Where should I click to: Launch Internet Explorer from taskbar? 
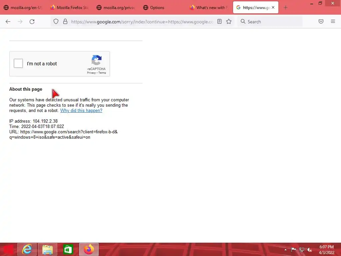(27, 249)
